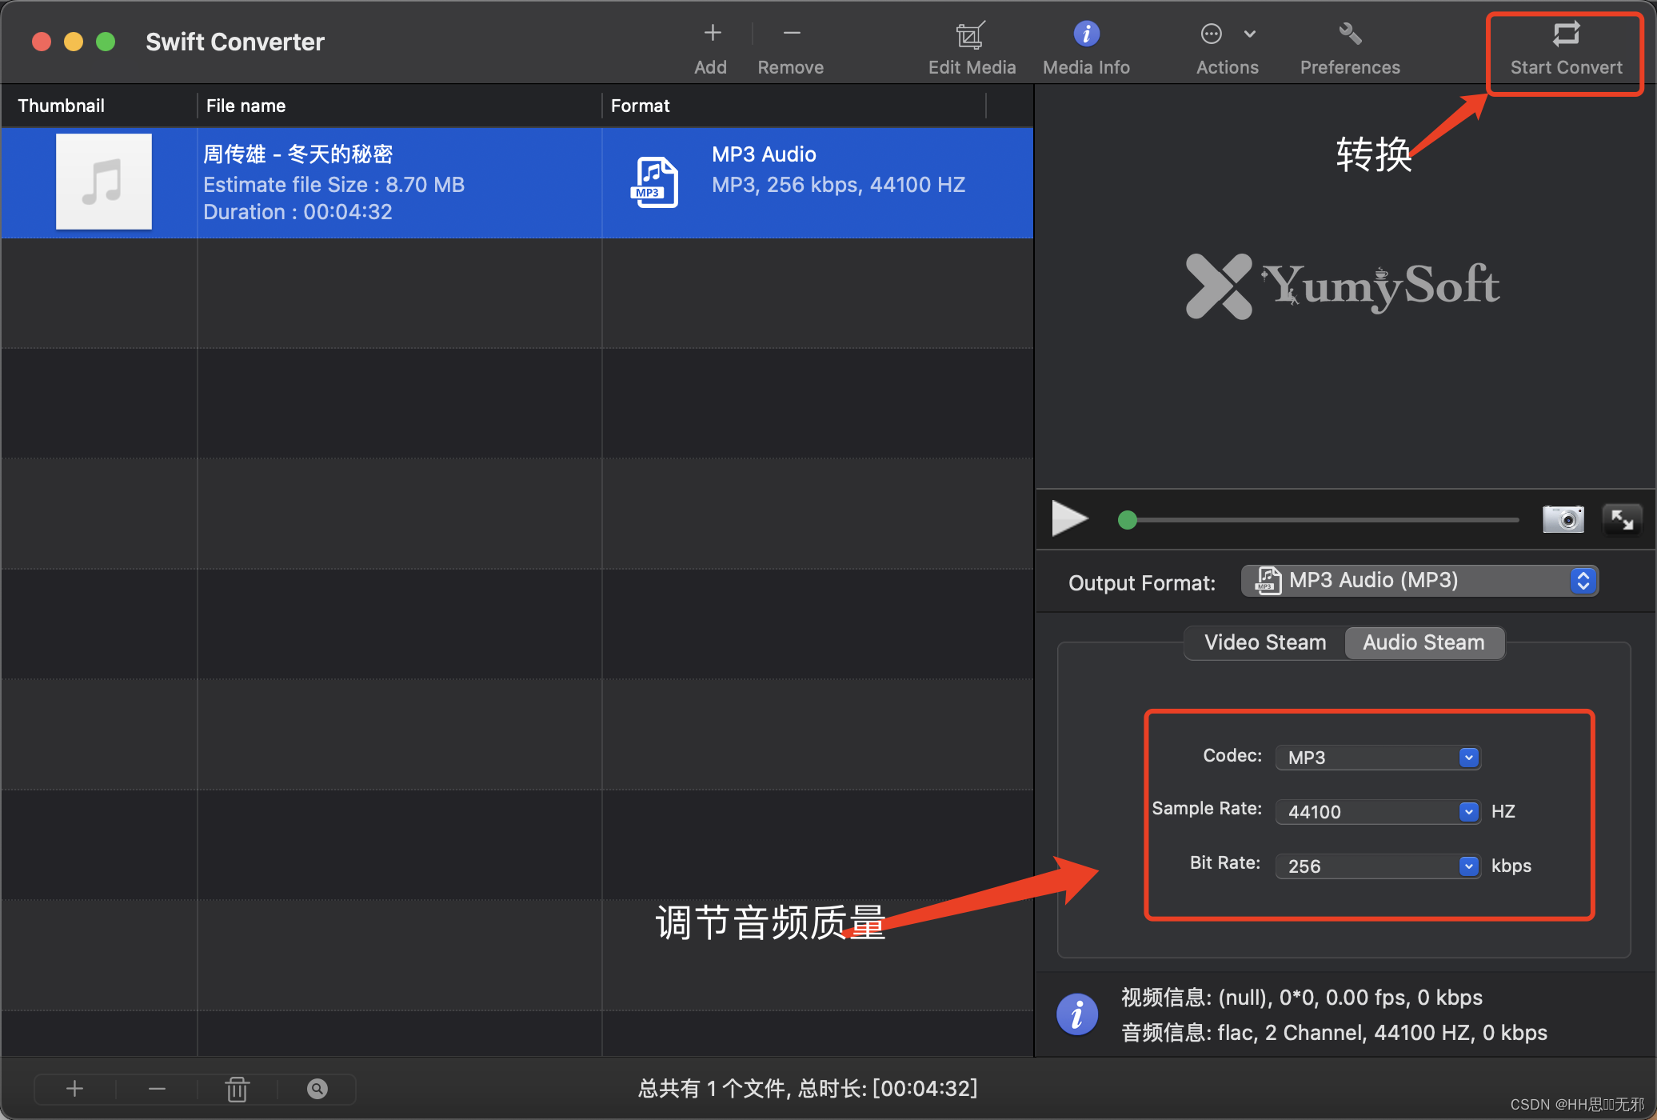The image size is (1657, 1120).
Task: Show Media Info for selected file
Action: (1086, 34)
